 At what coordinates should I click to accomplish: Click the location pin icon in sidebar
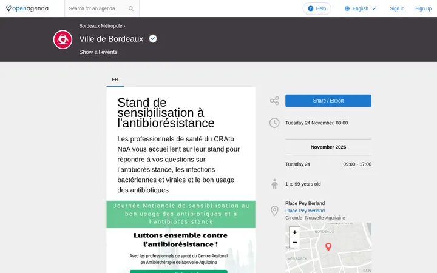[274, 211]
